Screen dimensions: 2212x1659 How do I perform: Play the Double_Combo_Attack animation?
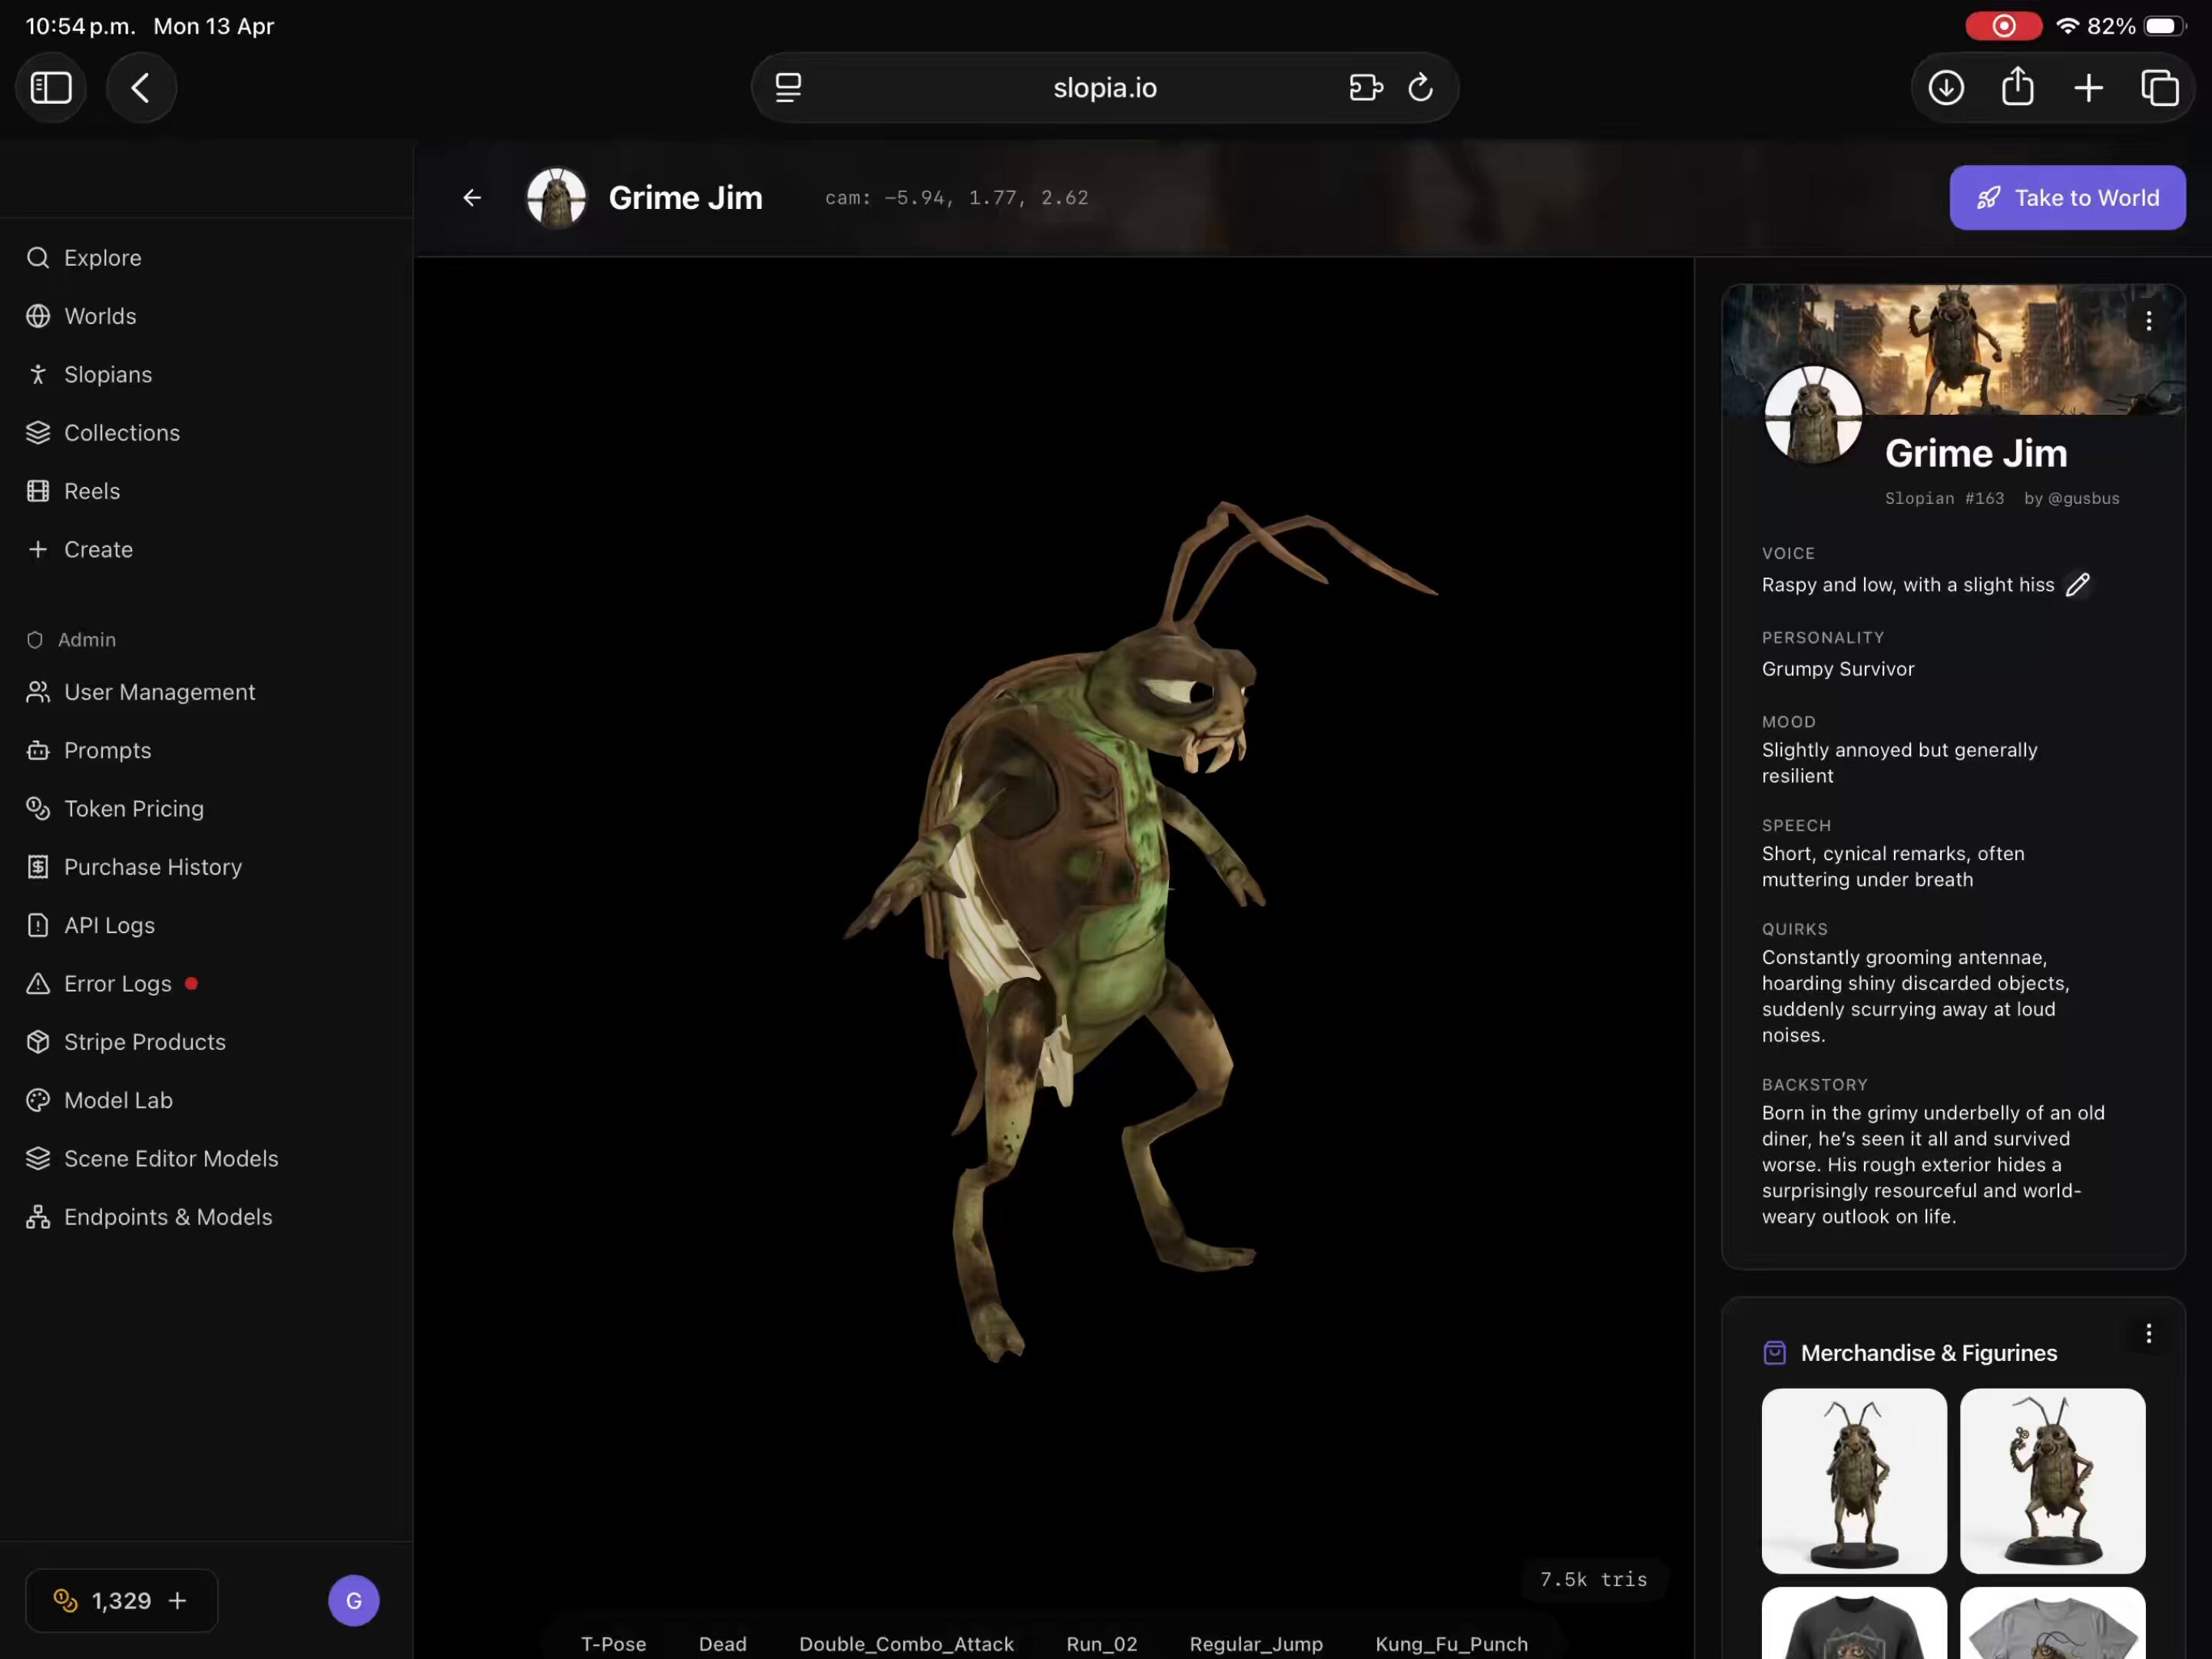(906, 1644)
